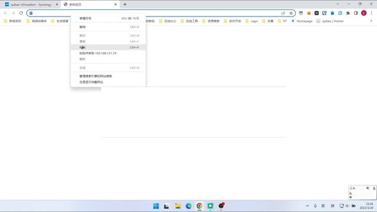Open the green app icon in taskbar

210,206
